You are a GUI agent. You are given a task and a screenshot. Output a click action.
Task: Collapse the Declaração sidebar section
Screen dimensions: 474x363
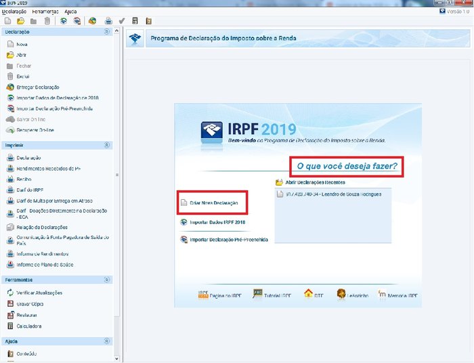tap(107, 32)
